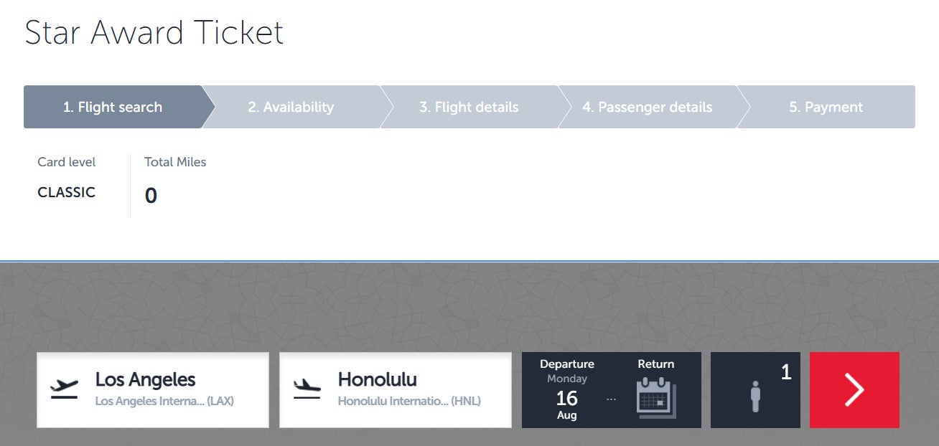Click the CLASSIC card level text
The height and width of the screenshot is (446, 939).
(66, 192)
